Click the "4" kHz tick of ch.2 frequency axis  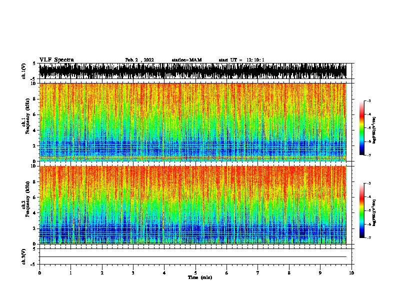click(x=35, y=213)
